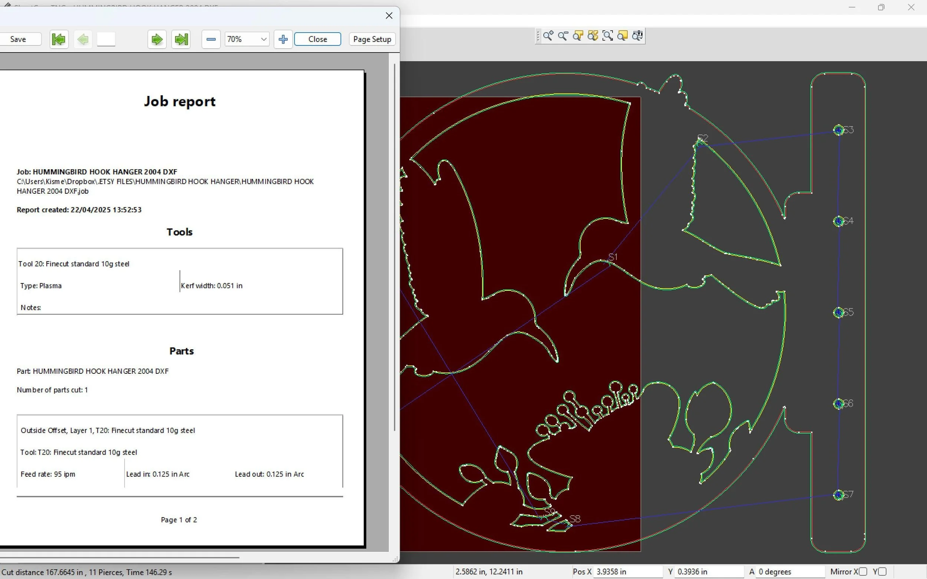Click the Close preview button
Screen dimensions: 927x579
318,39
